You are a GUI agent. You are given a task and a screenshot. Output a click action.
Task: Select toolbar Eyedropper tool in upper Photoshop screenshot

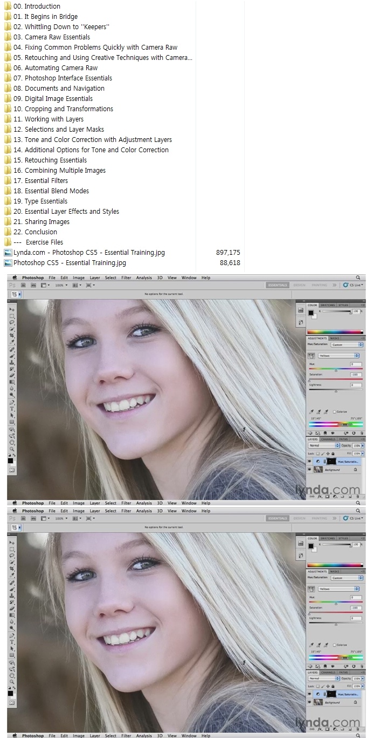pyautogui.click(x=12, y=341)
